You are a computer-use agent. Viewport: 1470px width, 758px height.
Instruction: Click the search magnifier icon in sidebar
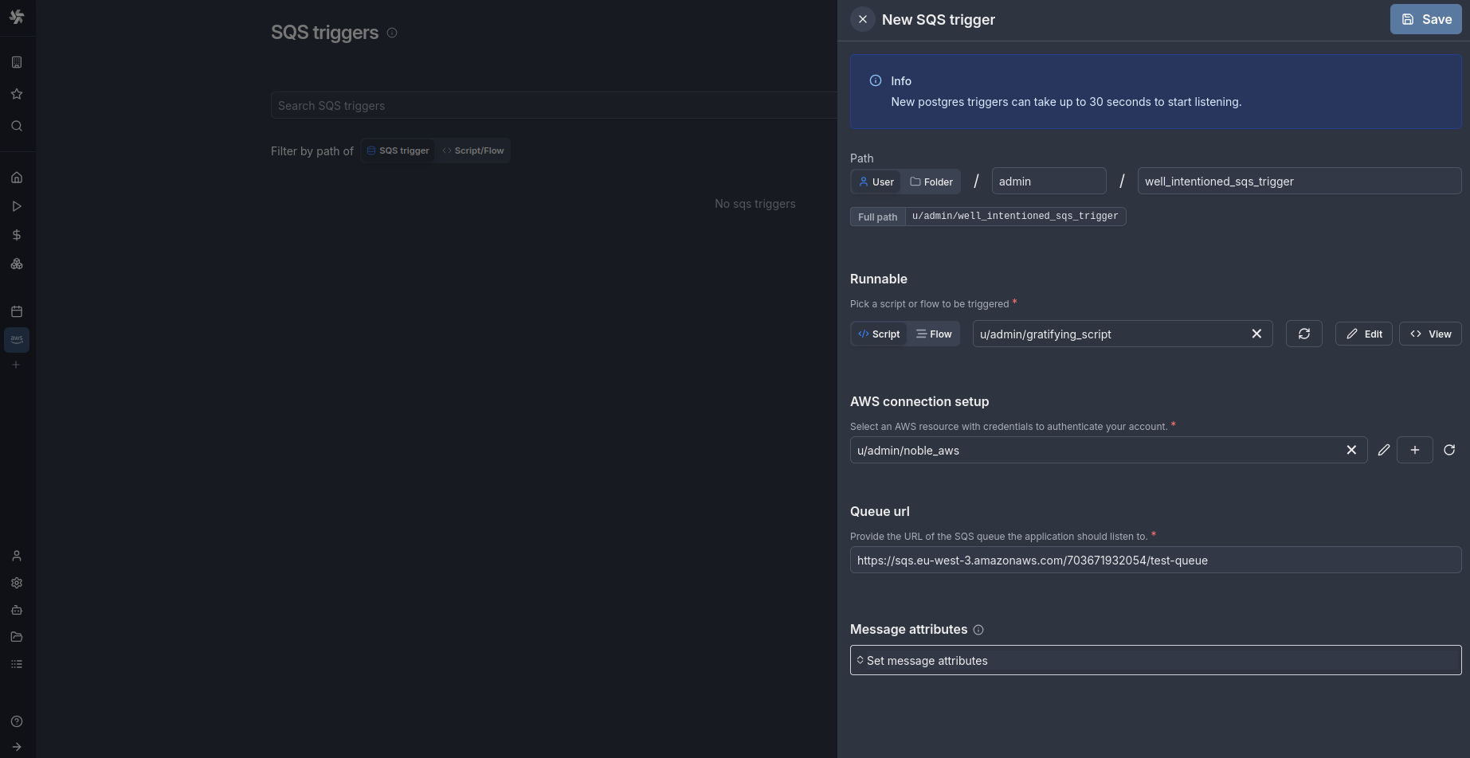[x=17, y=126]
